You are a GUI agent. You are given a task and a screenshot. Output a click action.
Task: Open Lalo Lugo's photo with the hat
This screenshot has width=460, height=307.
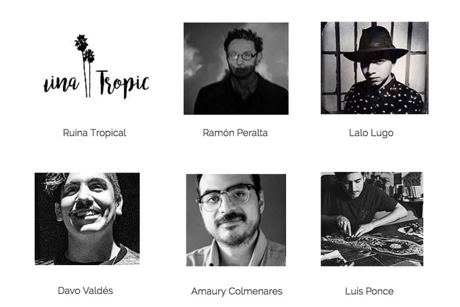point(374,68)
